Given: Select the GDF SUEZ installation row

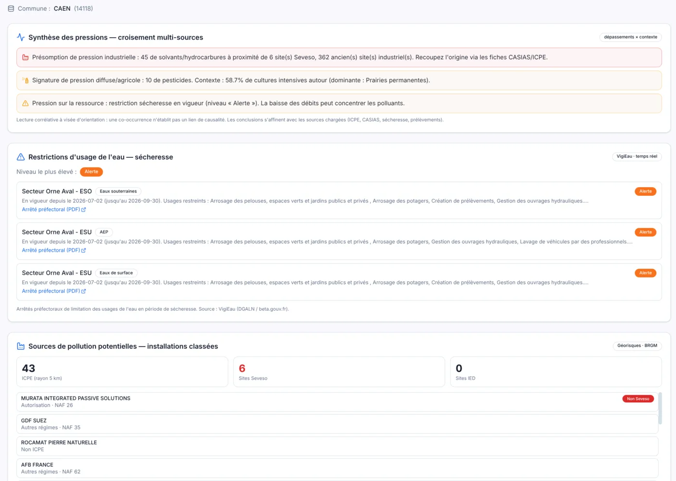Looking at the screenshot, I should point(338,424).
